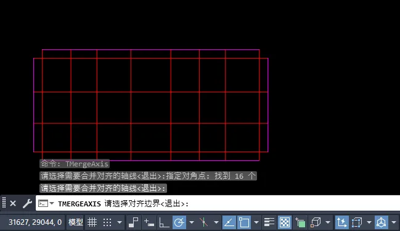
Task: Close the command line with the X icon
Action: pyautogui.click(x=13, y=203)
